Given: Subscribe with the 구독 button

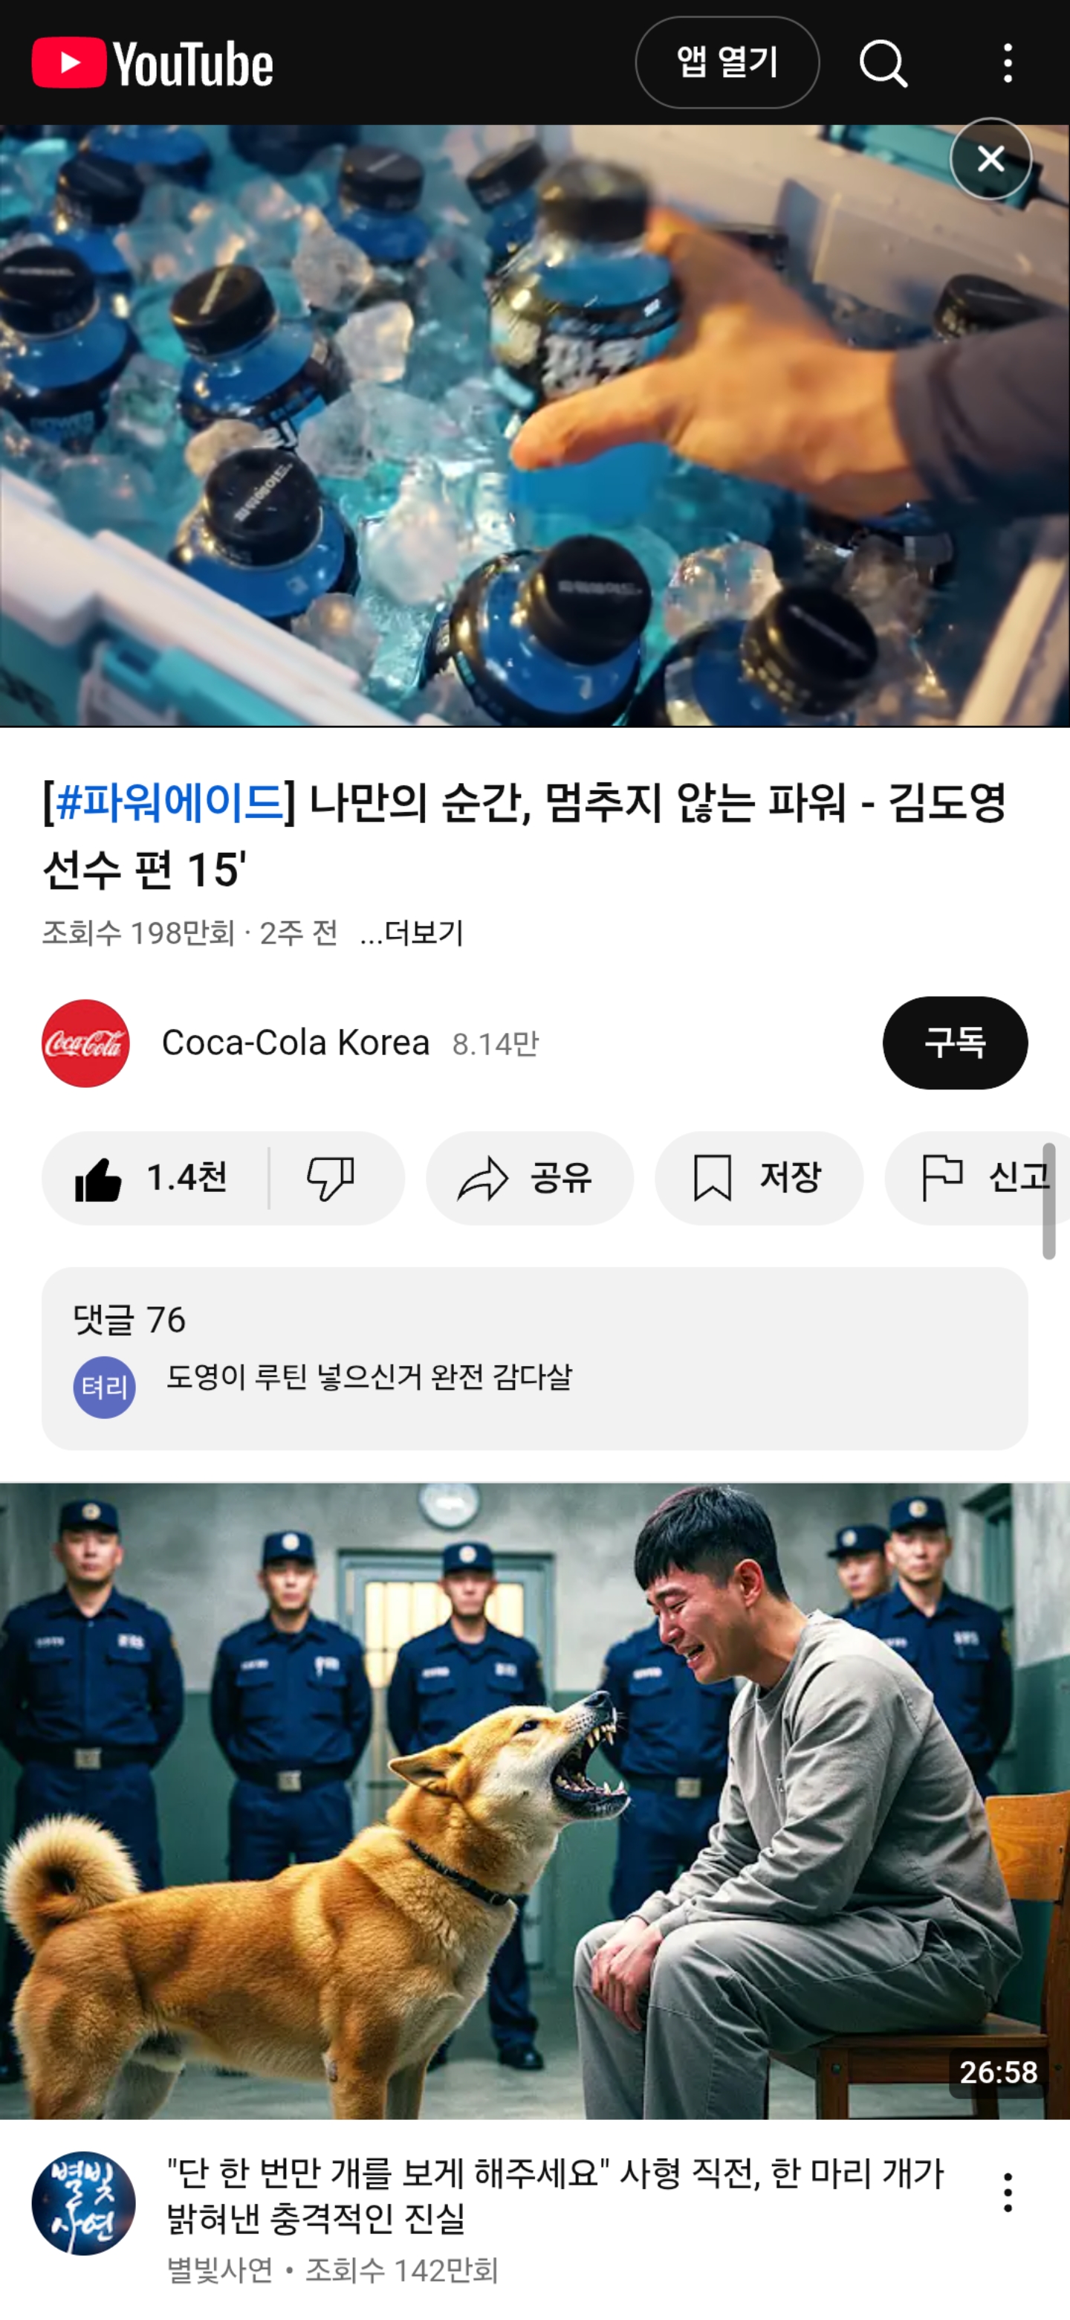Looking at the screenshot, I should (x=955, y=1043).
